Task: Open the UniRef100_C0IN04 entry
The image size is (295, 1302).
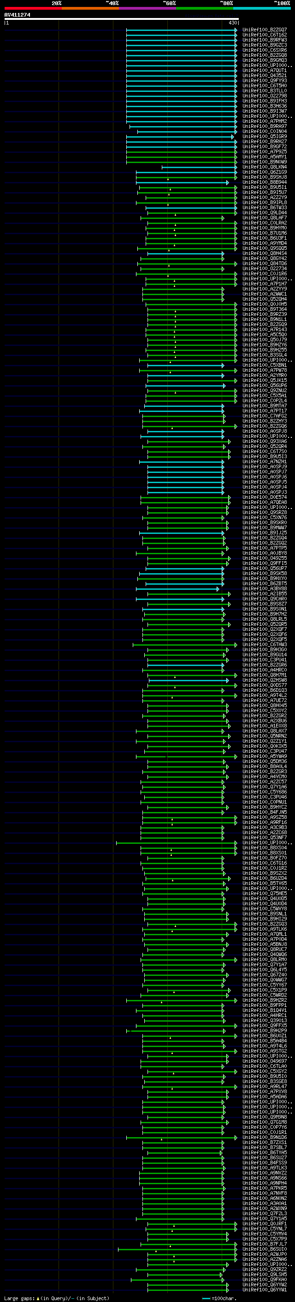Action: pyautogui.click(x=265, y=132)
